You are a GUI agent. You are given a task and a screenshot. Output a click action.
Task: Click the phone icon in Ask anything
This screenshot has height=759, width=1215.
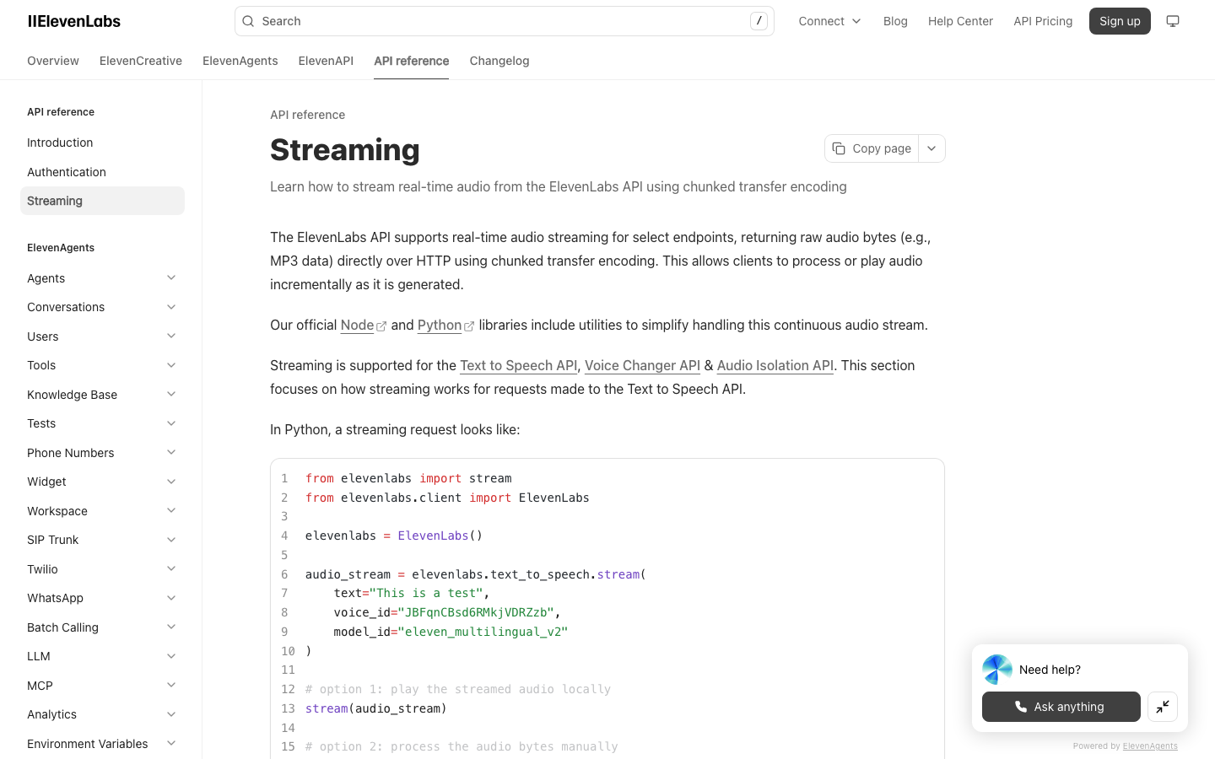point(1021,707)
